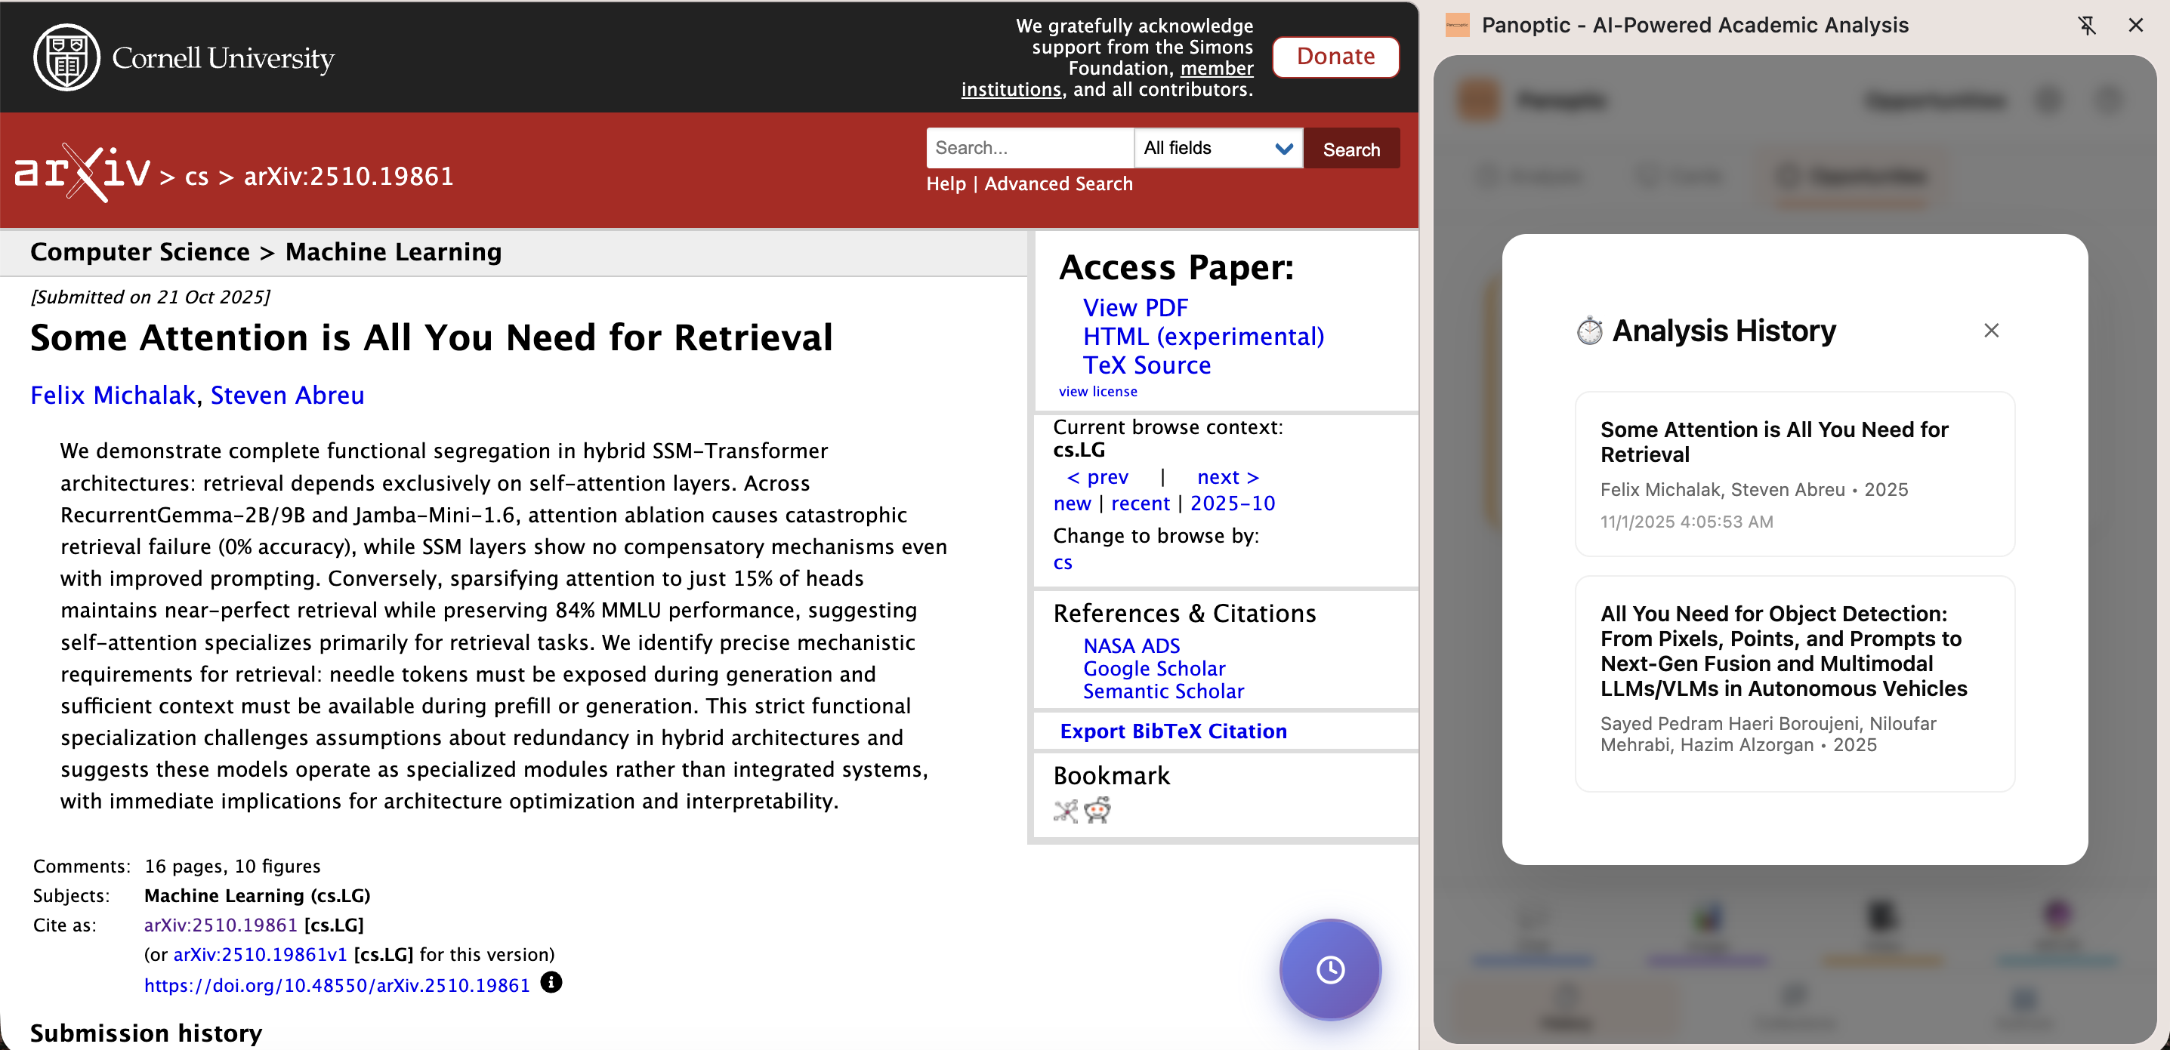Click the Panoptic extension logo icon

coord(1457,25)
